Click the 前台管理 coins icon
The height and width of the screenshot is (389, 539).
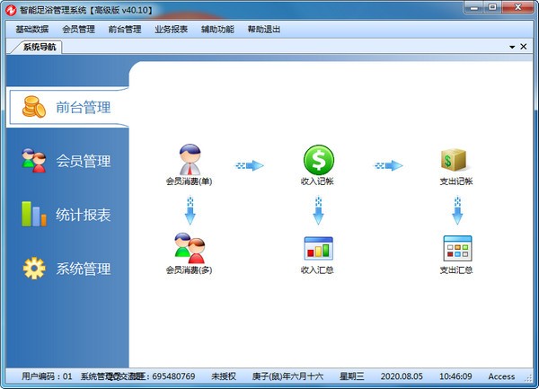point(33,107)
